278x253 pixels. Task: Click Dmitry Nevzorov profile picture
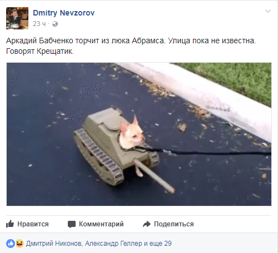pyautogui.click(x=17, y=18)
